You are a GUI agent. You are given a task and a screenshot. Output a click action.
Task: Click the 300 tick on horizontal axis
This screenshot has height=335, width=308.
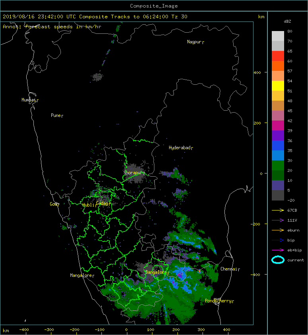tap(201, 330)
